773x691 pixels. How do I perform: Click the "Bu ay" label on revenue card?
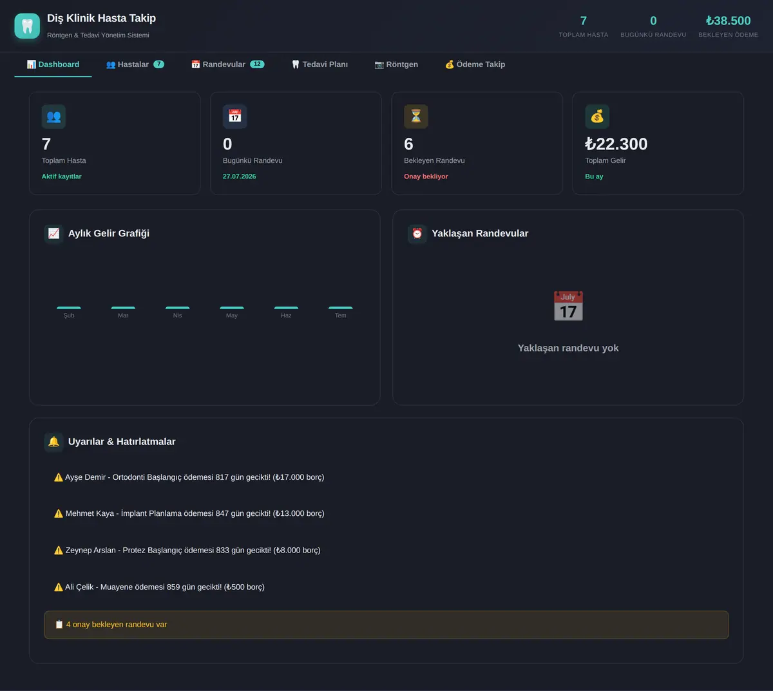point(594,176)
